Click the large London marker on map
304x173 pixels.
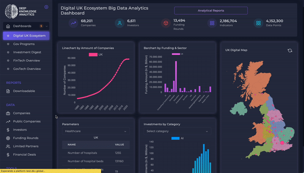[282, 143]
